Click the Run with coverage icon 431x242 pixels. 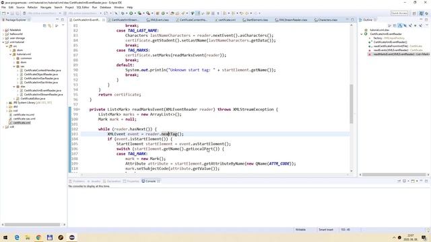pyautogui.click(x=139, y=13)
